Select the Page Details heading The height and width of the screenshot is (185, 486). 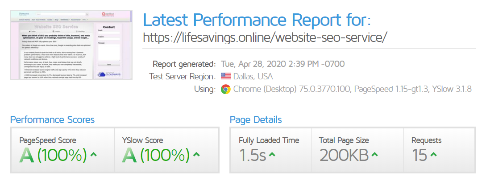256,119
